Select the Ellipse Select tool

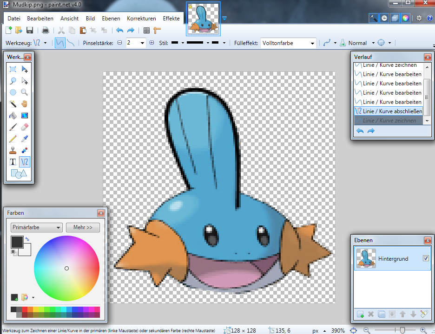point(13,92)
